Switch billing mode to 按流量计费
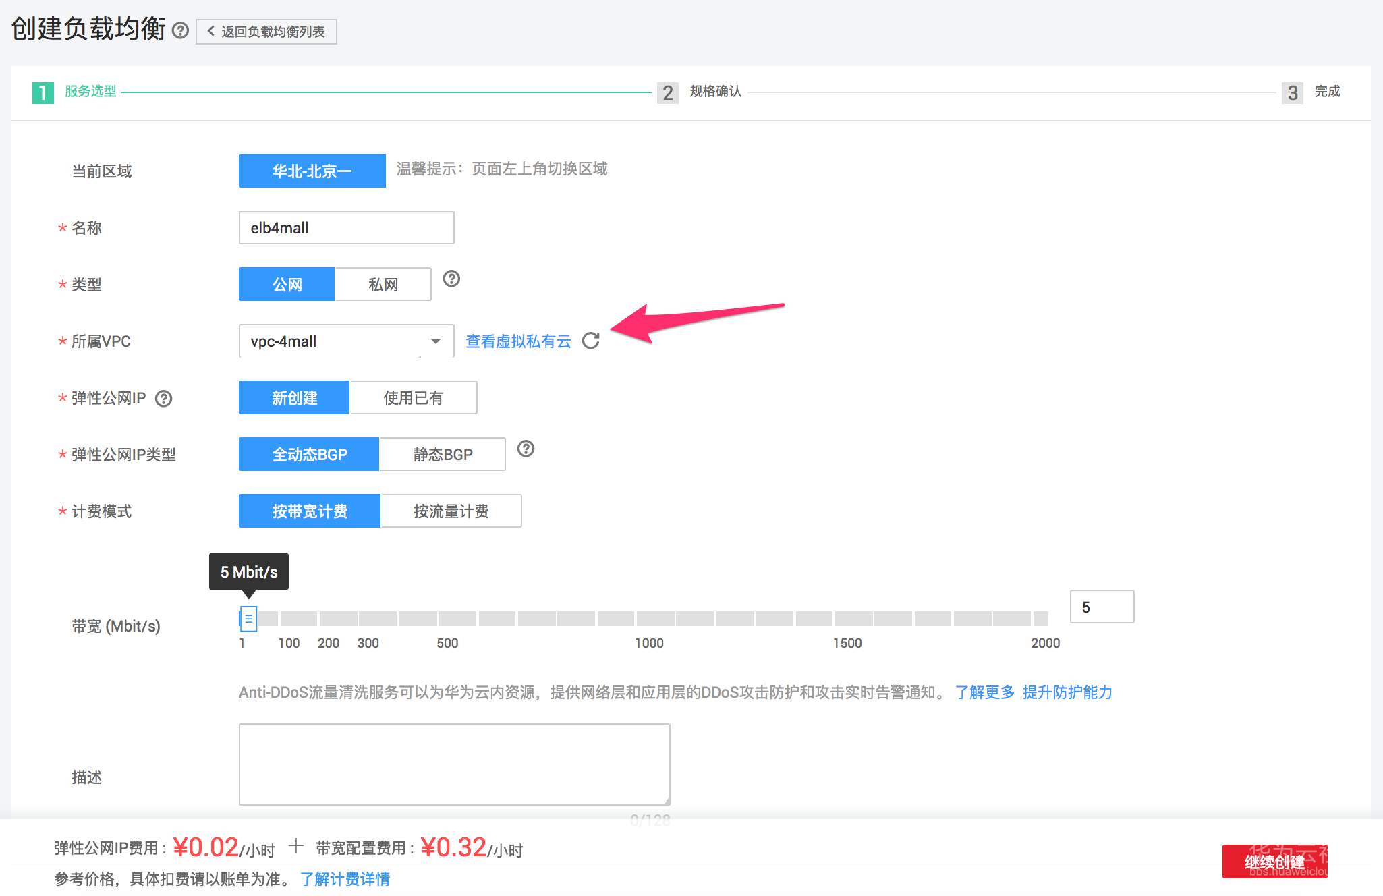 tap(452, 511)
